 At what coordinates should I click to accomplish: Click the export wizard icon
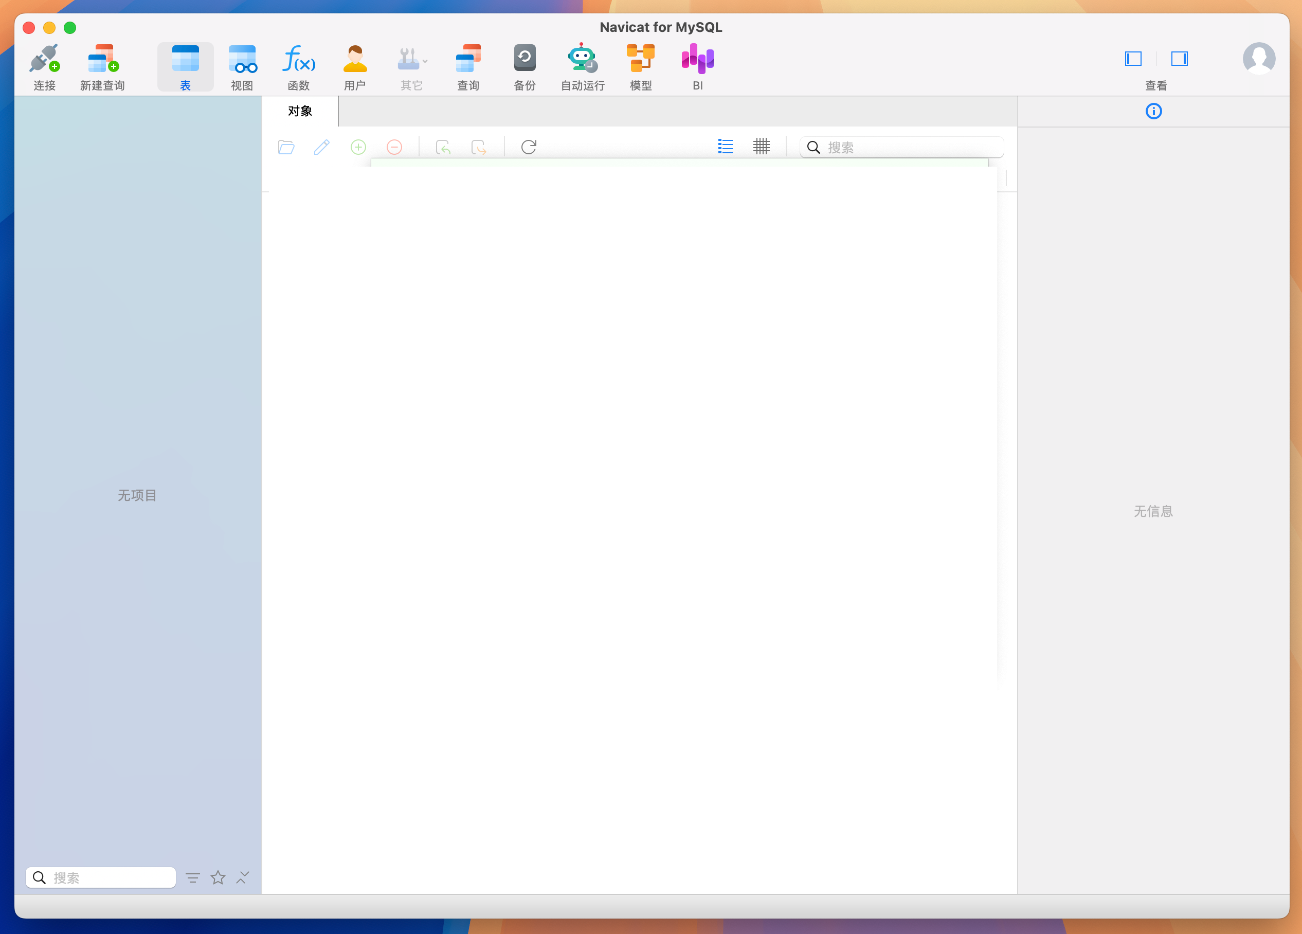click(x=479, y=147)
